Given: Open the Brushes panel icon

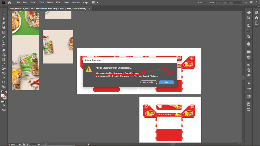Looking at the screenshot, I should pos(249,70).
